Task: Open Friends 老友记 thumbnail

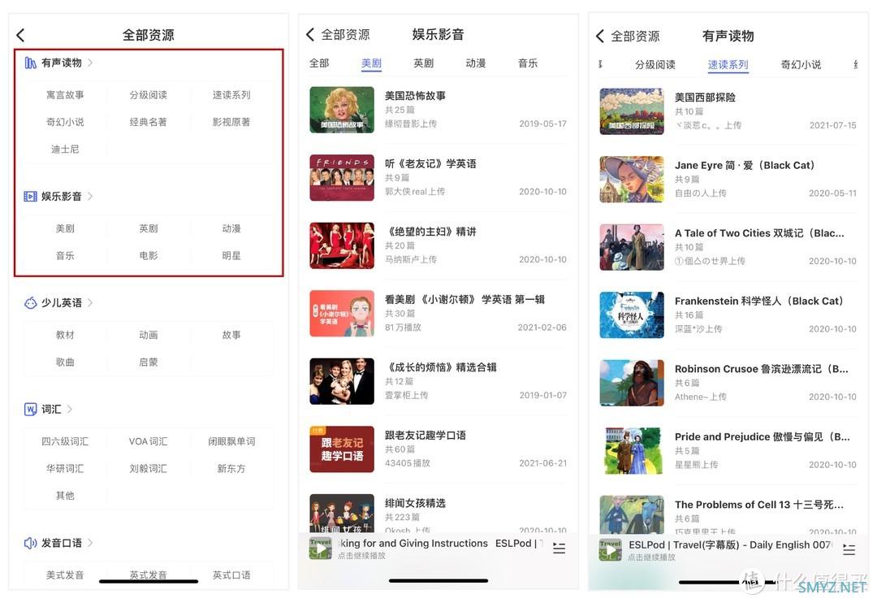Action: point(342,177)
